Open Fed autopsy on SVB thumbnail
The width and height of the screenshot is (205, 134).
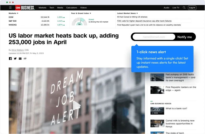pyautogui.click(x=157, y=77)
